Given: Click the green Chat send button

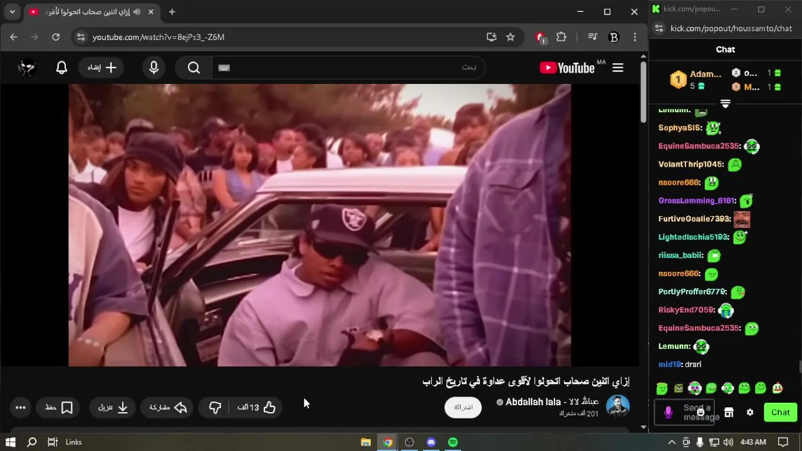Looking at the screenshot, I should pyautogui.click(x=780, y=412).
